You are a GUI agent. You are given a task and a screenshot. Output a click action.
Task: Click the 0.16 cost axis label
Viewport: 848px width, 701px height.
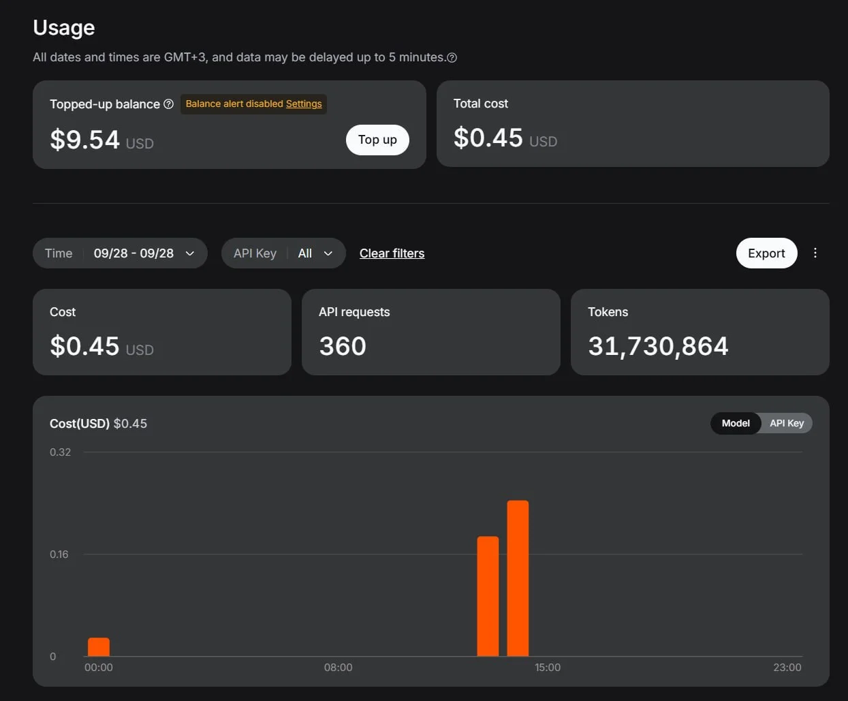point(59,555)
